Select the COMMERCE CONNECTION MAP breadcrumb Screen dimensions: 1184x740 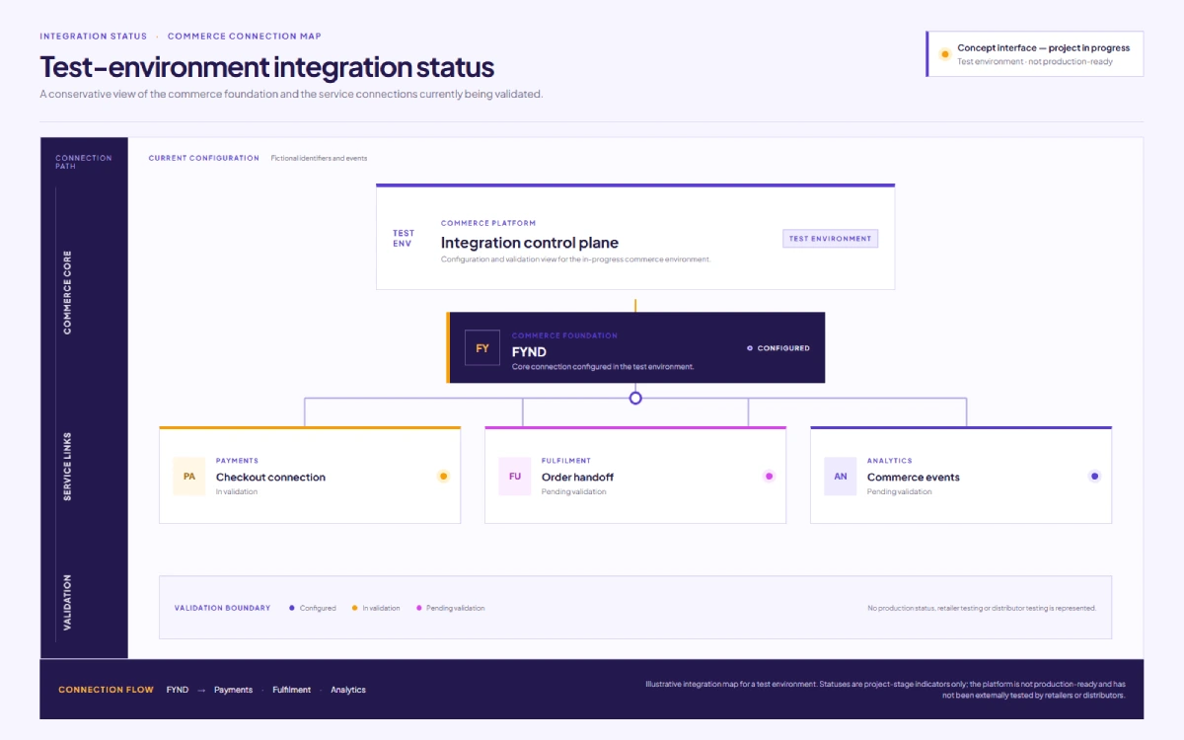[x=244, y=37]
